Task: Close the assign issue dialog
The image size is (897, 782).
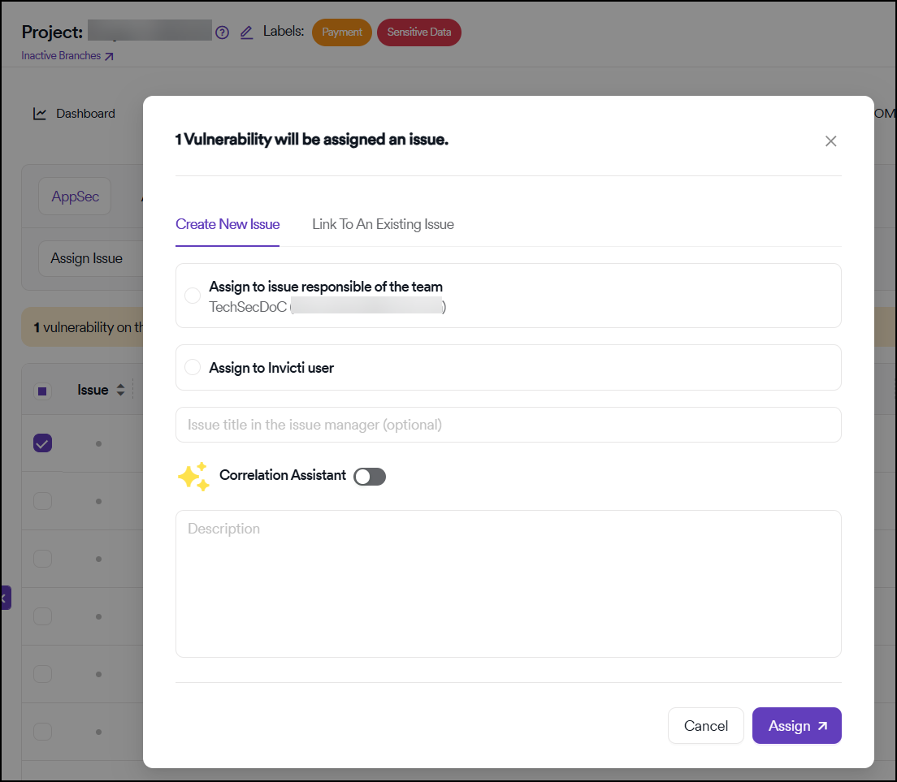Action: (830, 141)
